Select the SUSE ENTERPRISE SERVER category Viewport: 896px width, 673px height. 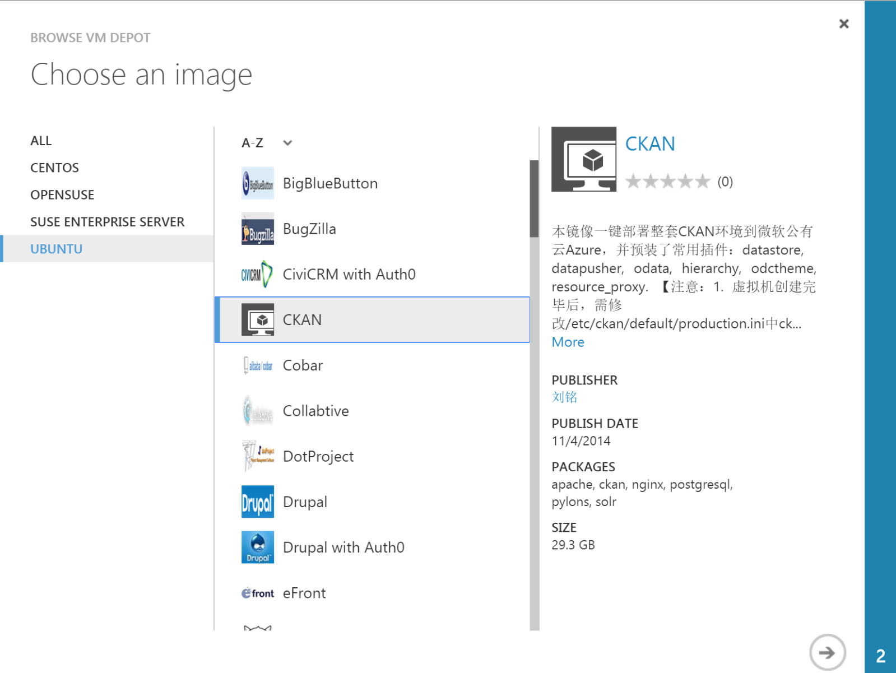pyautogui.click(x=107, y=222)
